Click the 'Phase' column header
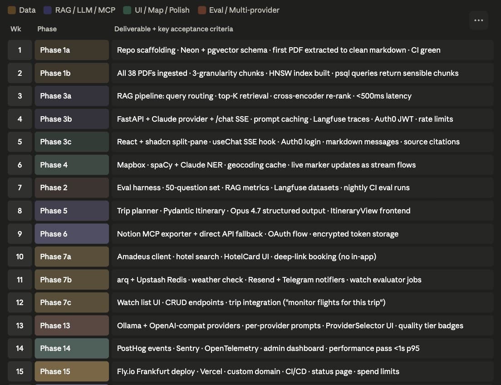Viewport: 501px width, 385px height. [x=47, y=29]
